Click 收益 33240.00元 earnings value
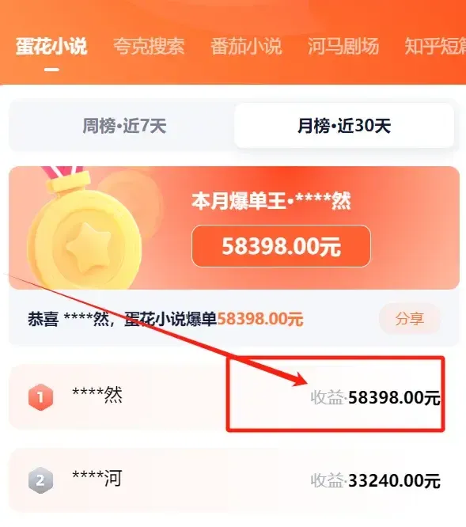This screenshot has height=527, width=466. point(375,480)
